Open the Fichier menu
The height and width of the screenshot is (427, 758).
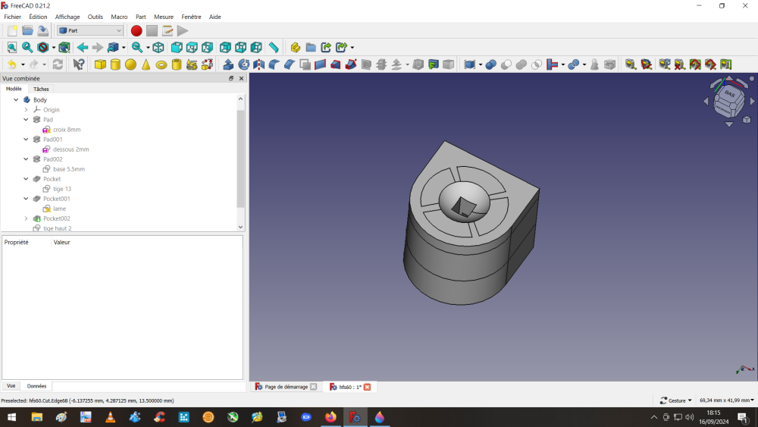click(13, 17)
